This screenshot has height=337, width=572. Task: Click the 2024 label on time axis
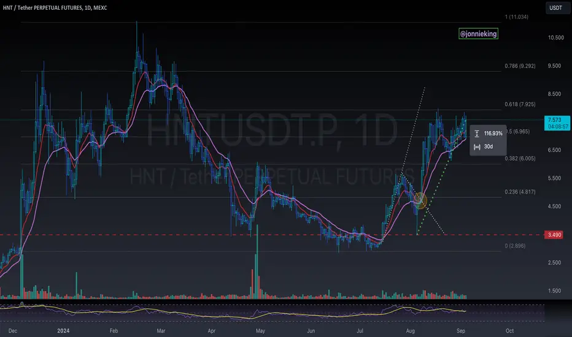pyautogui.click(x=63, y=331)
